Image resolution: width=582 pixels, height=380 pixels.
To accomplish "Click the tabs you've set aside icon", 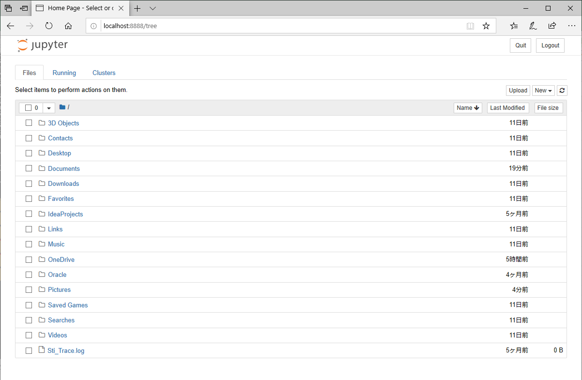I will (8, 8).
